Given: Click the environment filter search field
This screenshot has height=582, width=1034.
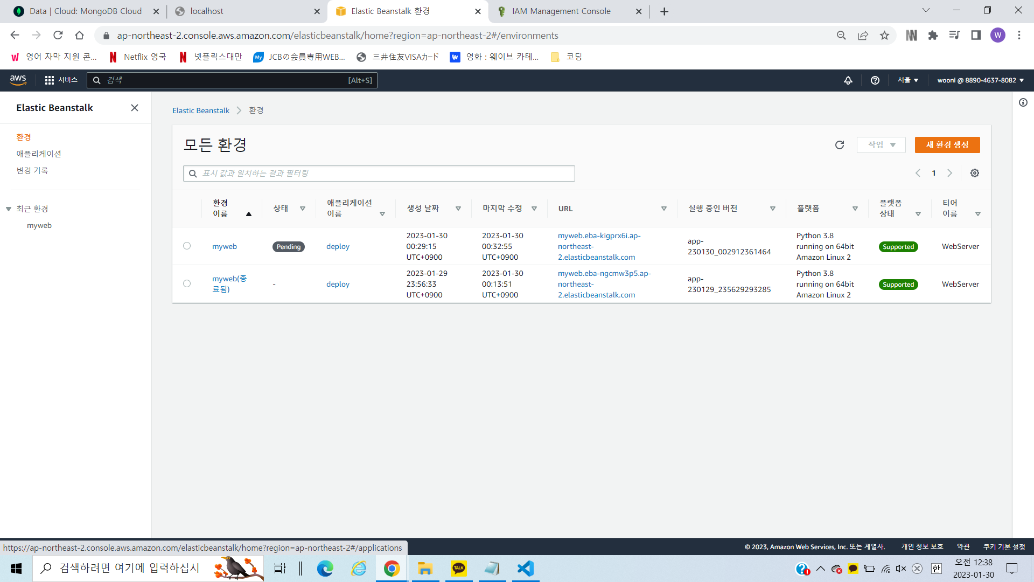Looking at the screenshot, I should tap(379, 174).
